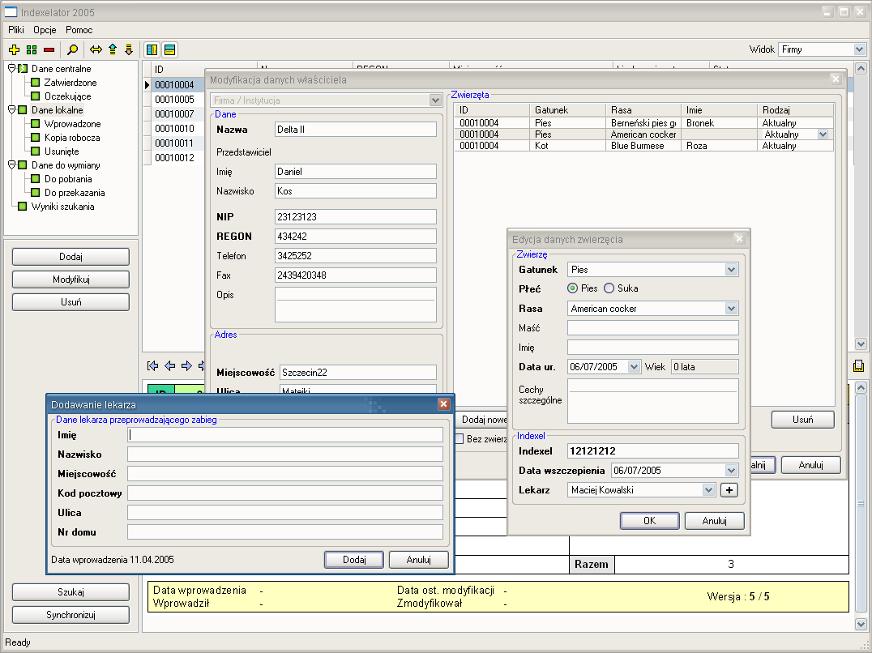Click the Nazwisko field in Dodawanie lekarza
The image size is (872, 653).
click(x=284, y=455)
